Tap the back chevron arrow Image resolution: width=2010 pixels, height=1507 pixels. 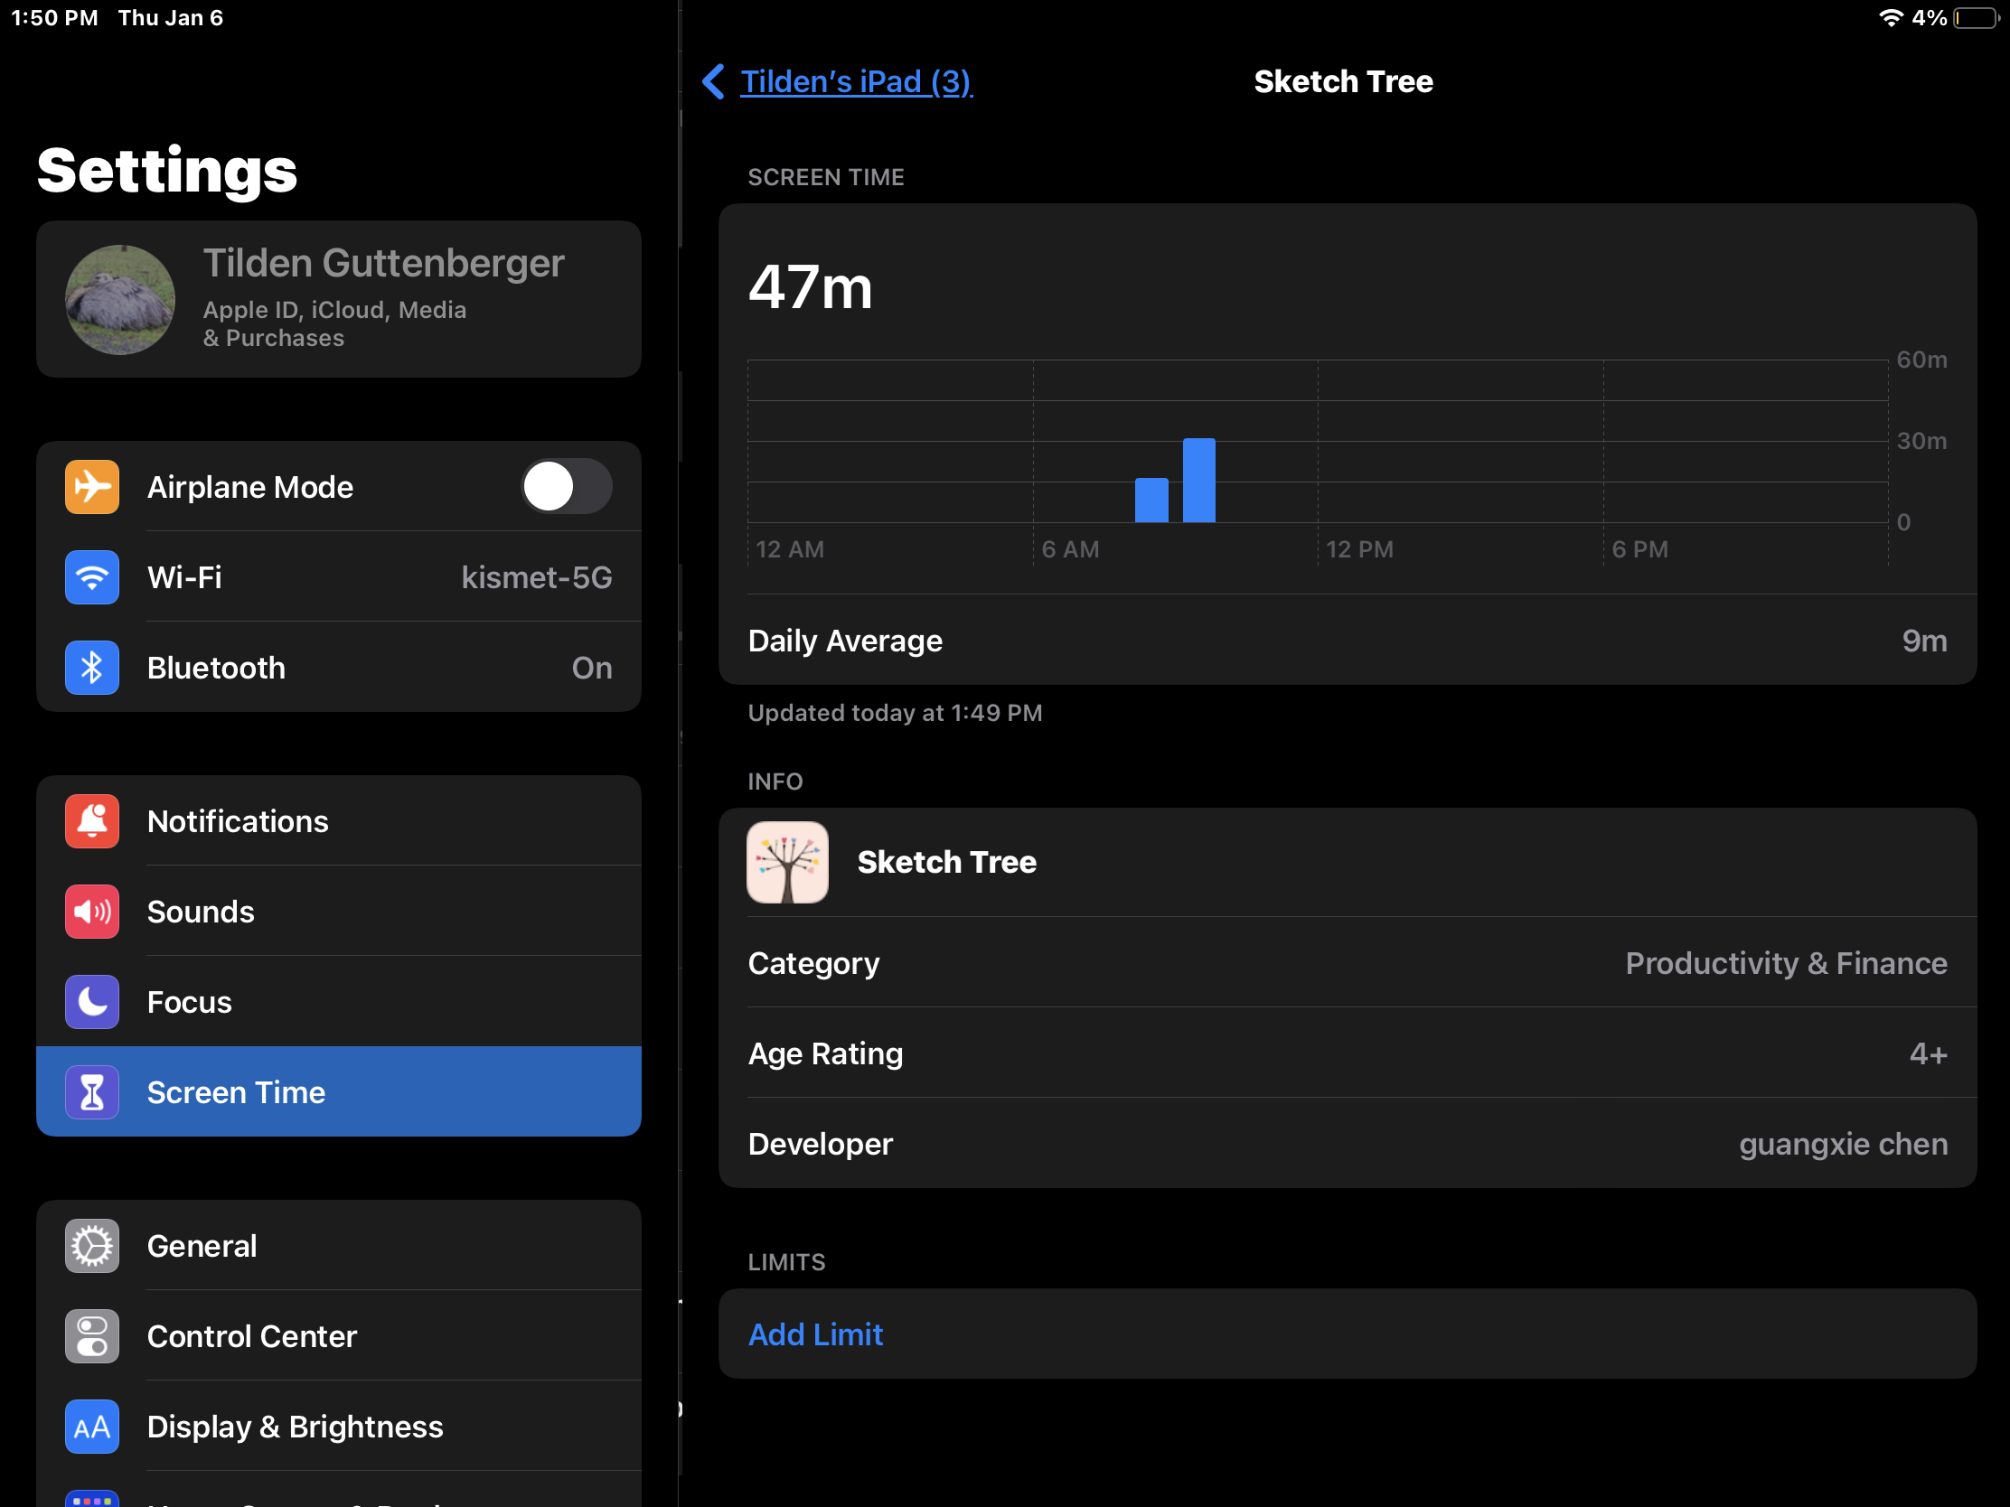[x=713, y=81]
